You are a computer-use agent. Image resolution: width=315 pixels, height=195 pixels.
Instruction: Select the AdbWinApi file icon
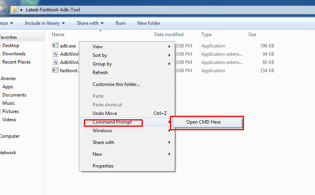click(55, 54)
